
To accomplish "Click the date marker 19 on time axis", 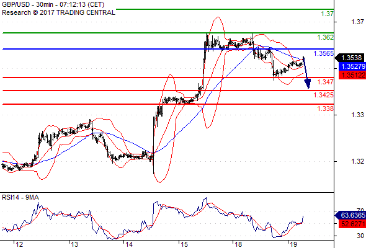I will pos(293,244).
